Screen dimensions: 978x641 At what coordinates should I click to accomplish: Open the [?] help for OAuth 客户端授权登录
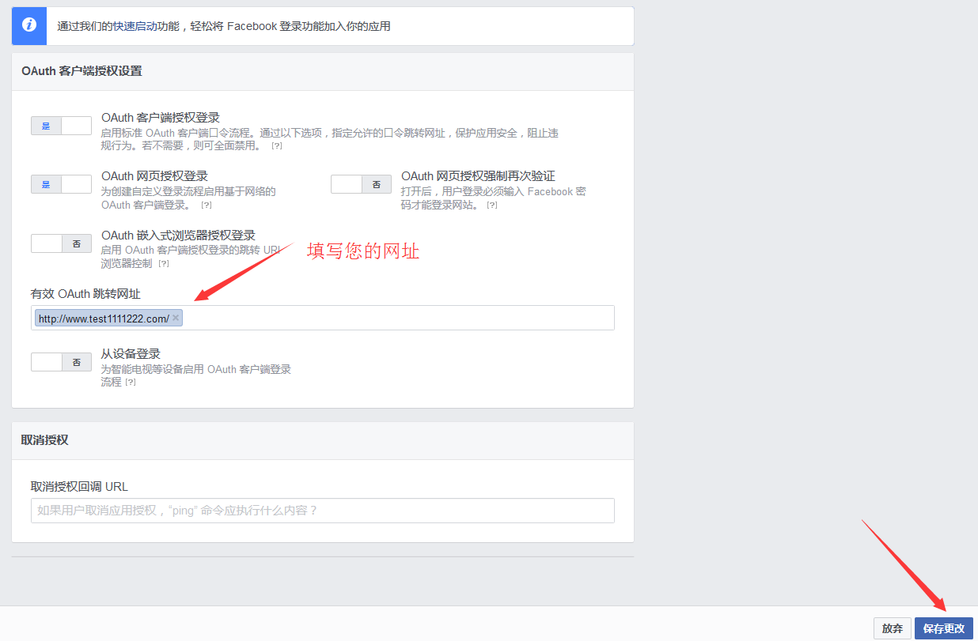(277, 146)
